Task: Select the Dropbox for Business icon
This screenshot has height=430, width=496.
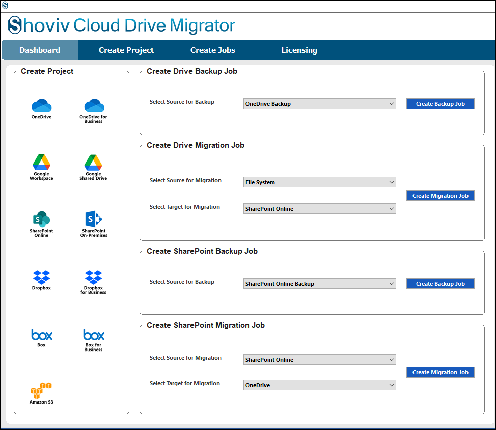Action: coord(93,282)
